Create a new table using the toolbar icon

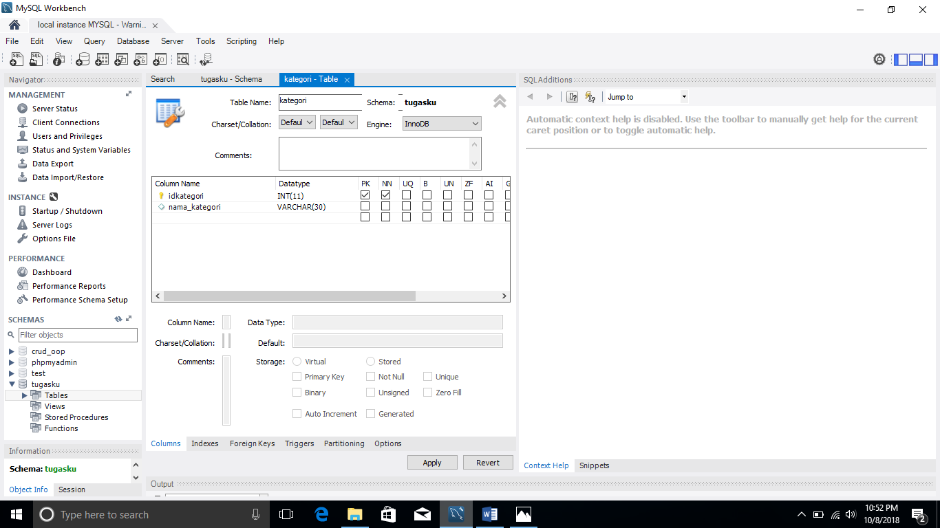[x=102, y=59]
